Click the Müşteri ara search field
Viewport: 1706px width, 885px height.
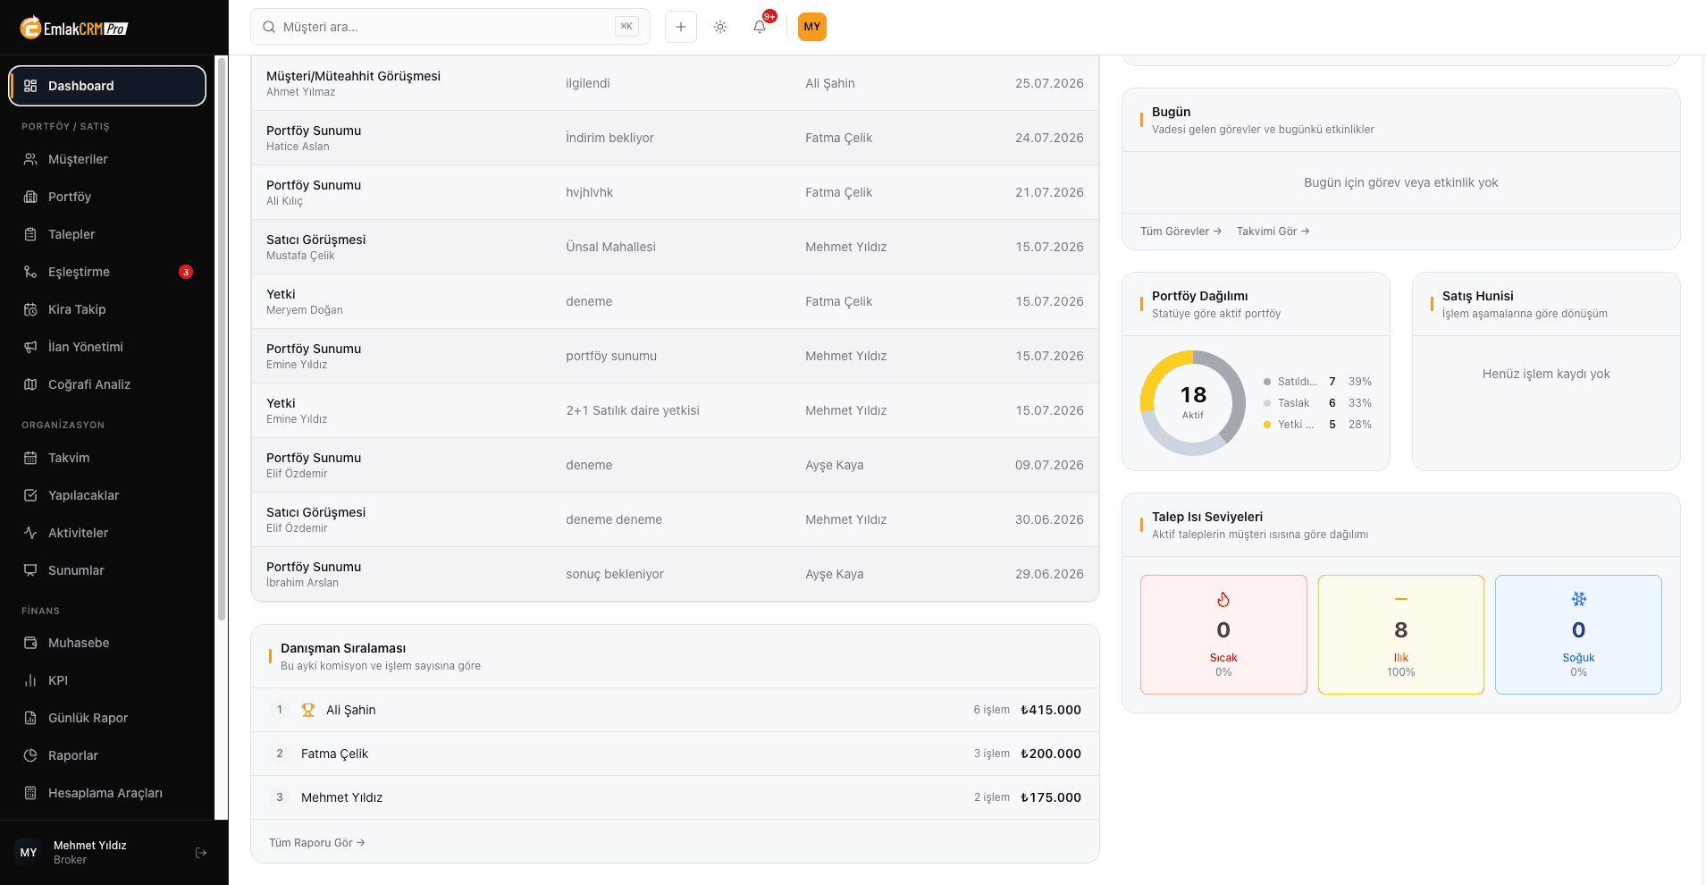click(x=450, y=27)
